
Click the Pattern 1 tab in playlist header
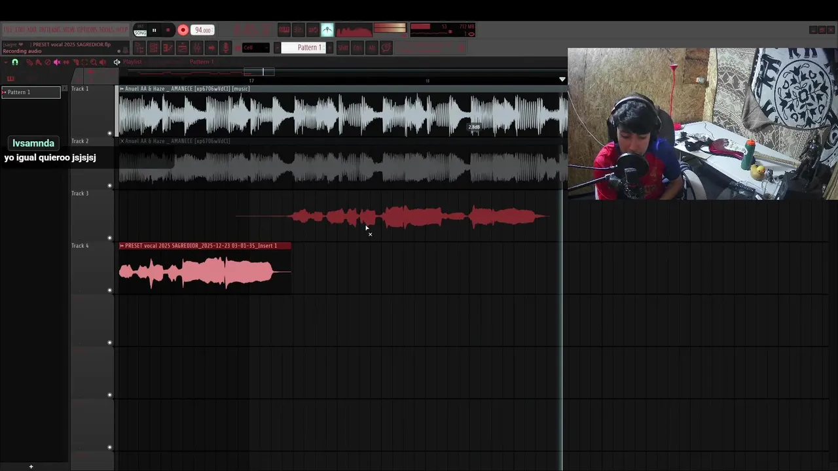(x=202, y=61)
